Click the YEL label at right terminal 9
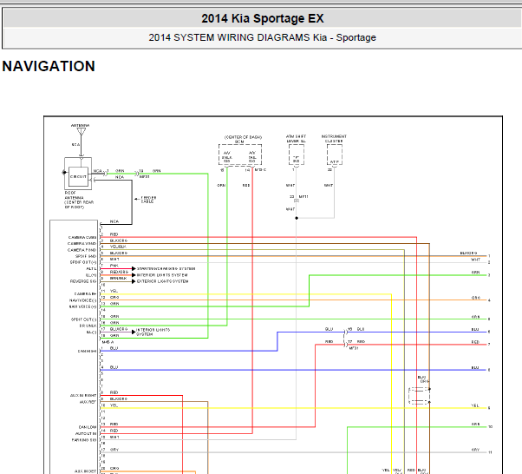Screen dimensions: 522x474 click(x=475, y=405)
